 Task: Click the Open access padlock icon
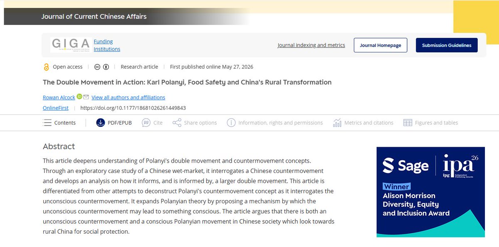point(46,67)
